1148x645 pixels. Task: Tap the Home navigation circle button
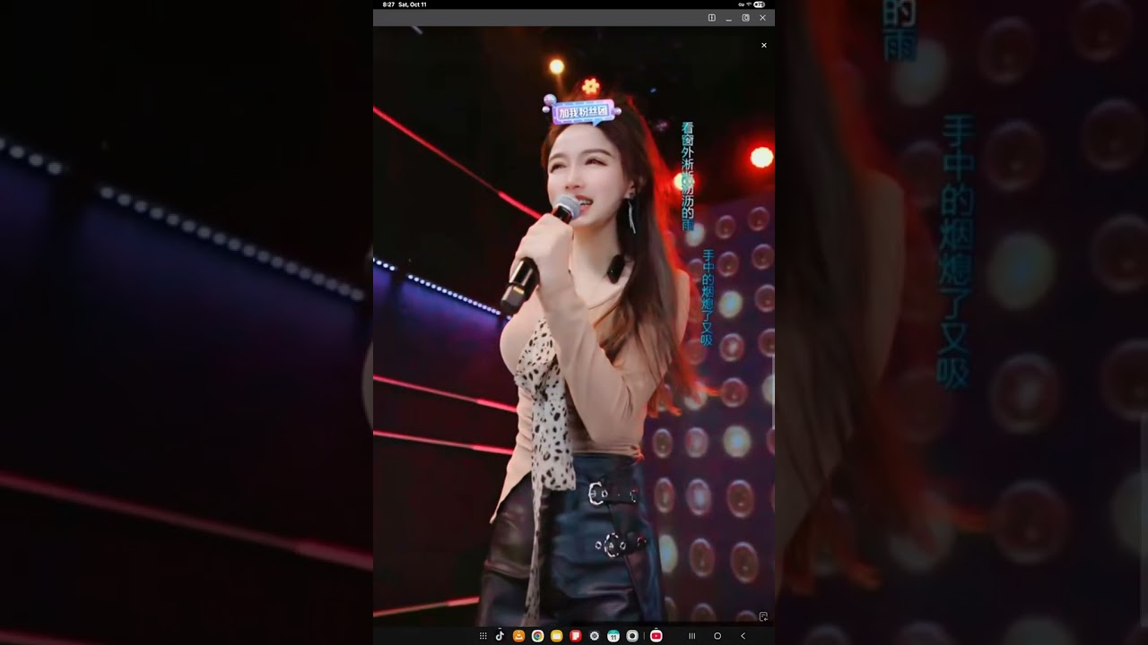(x=717, y=636)
